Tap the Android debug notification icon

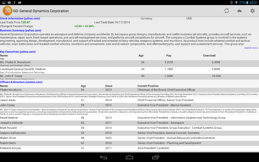(x=20, y=3)
